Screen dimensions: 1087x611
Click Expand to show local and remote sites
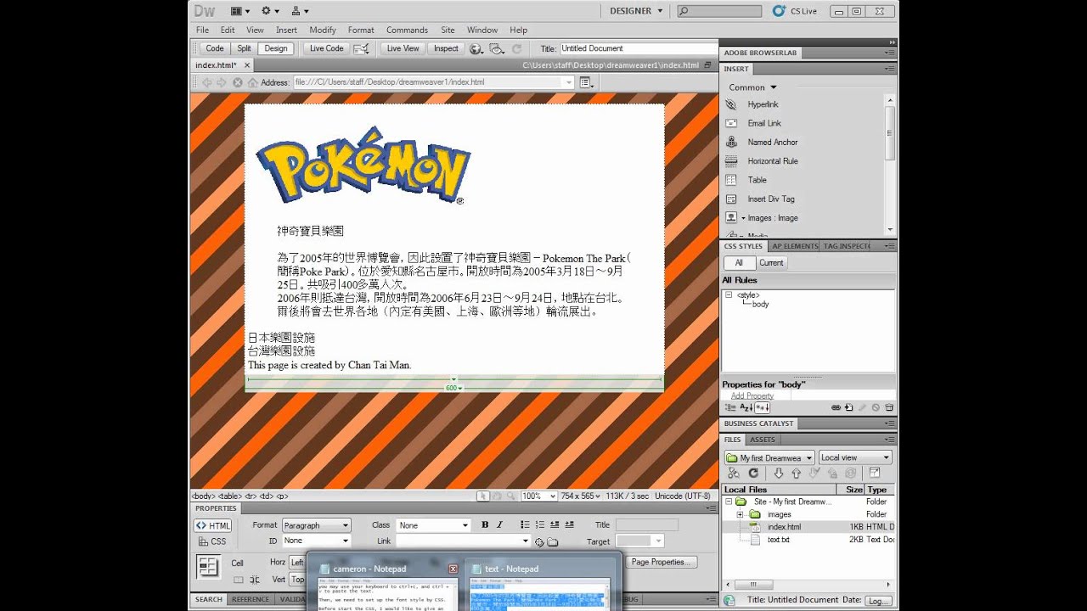tap(874, 474)
